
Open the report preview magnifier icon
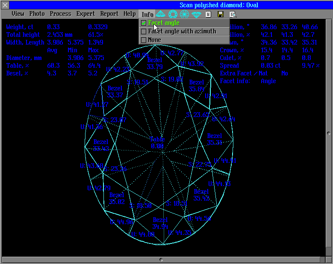tap(233, 14)
